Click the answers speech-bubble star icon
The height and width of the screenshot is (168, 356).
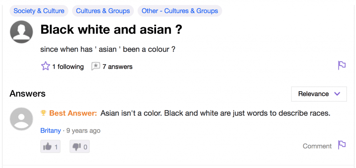(x=96, y=66)
